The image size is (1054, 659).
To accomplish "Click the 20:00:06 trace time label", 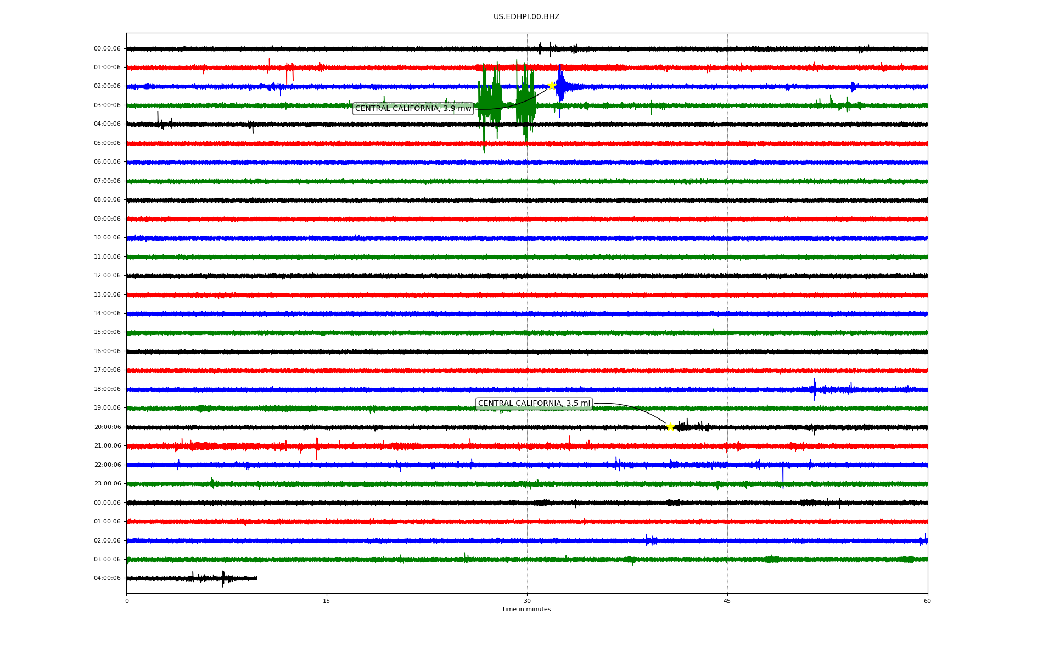I will [x=107, y=427].
